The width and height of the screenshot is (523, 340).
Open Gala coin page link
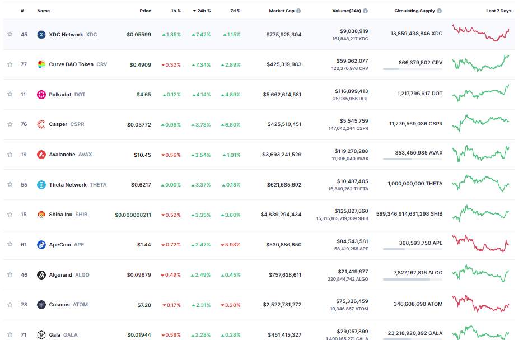click(63, 334)
